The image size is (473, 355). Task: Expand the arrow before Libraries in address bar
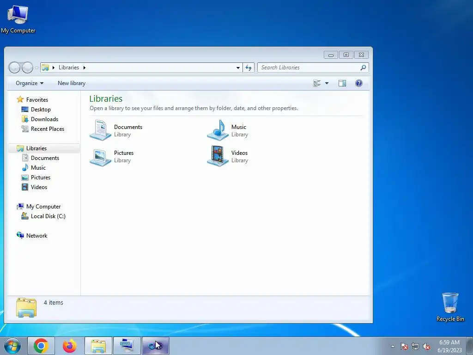point(54,67)
